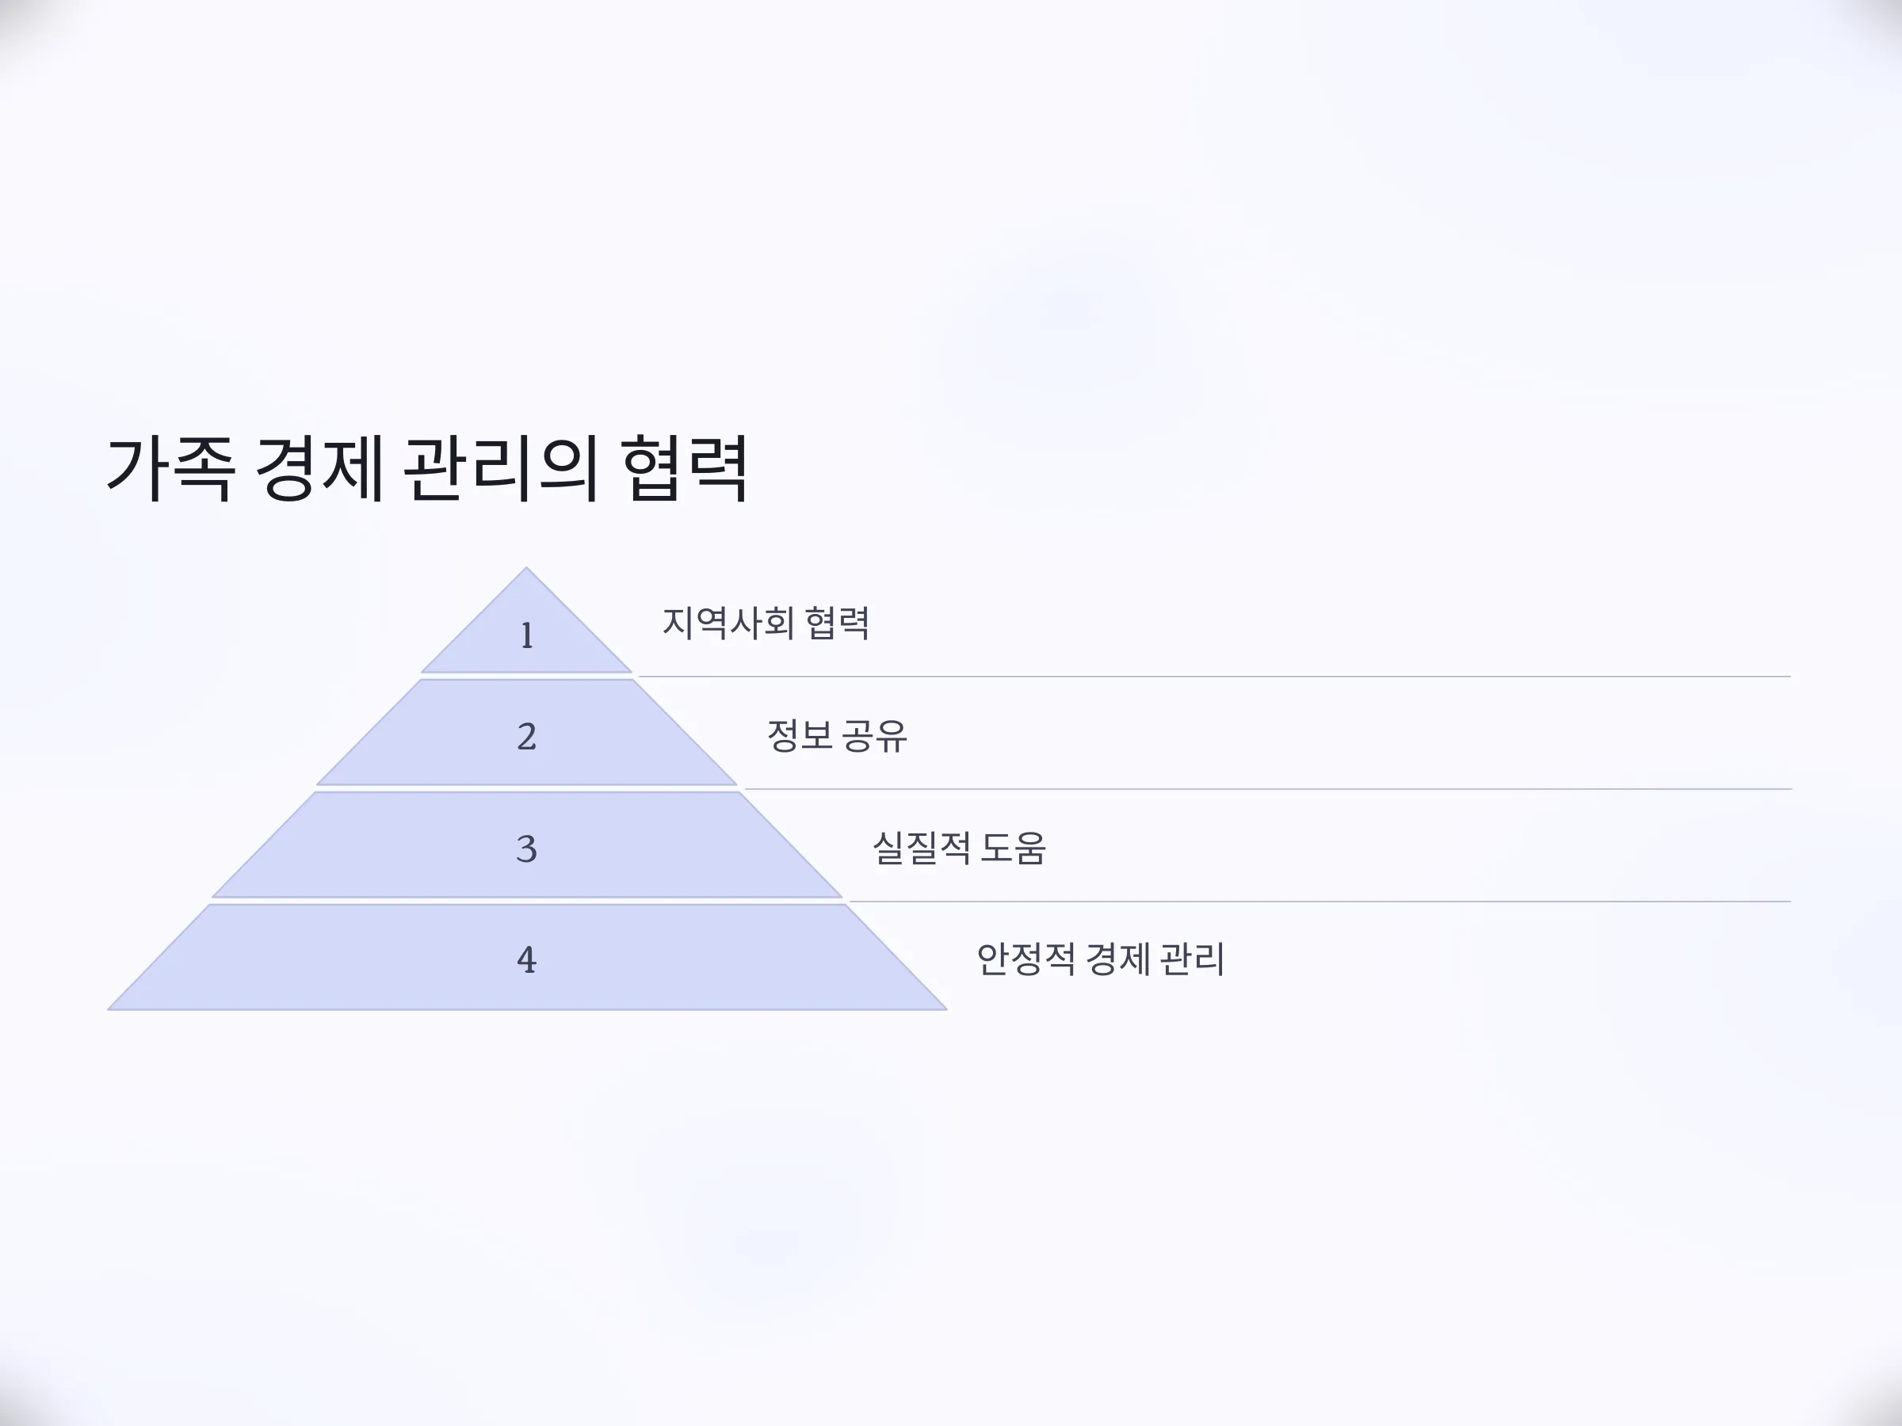Click the word 관리의 in the title
The height and width of the screenshot is (1426, 1902).
pos(500,469)
